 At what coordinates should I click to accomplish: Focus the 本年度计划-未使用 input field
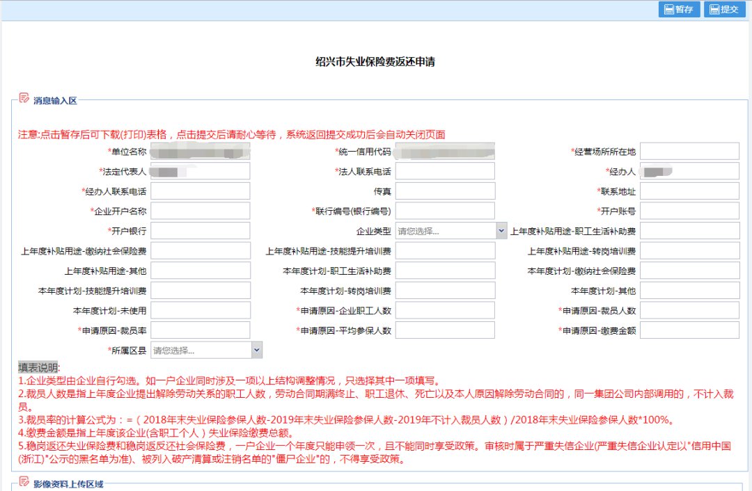(200, 310)
